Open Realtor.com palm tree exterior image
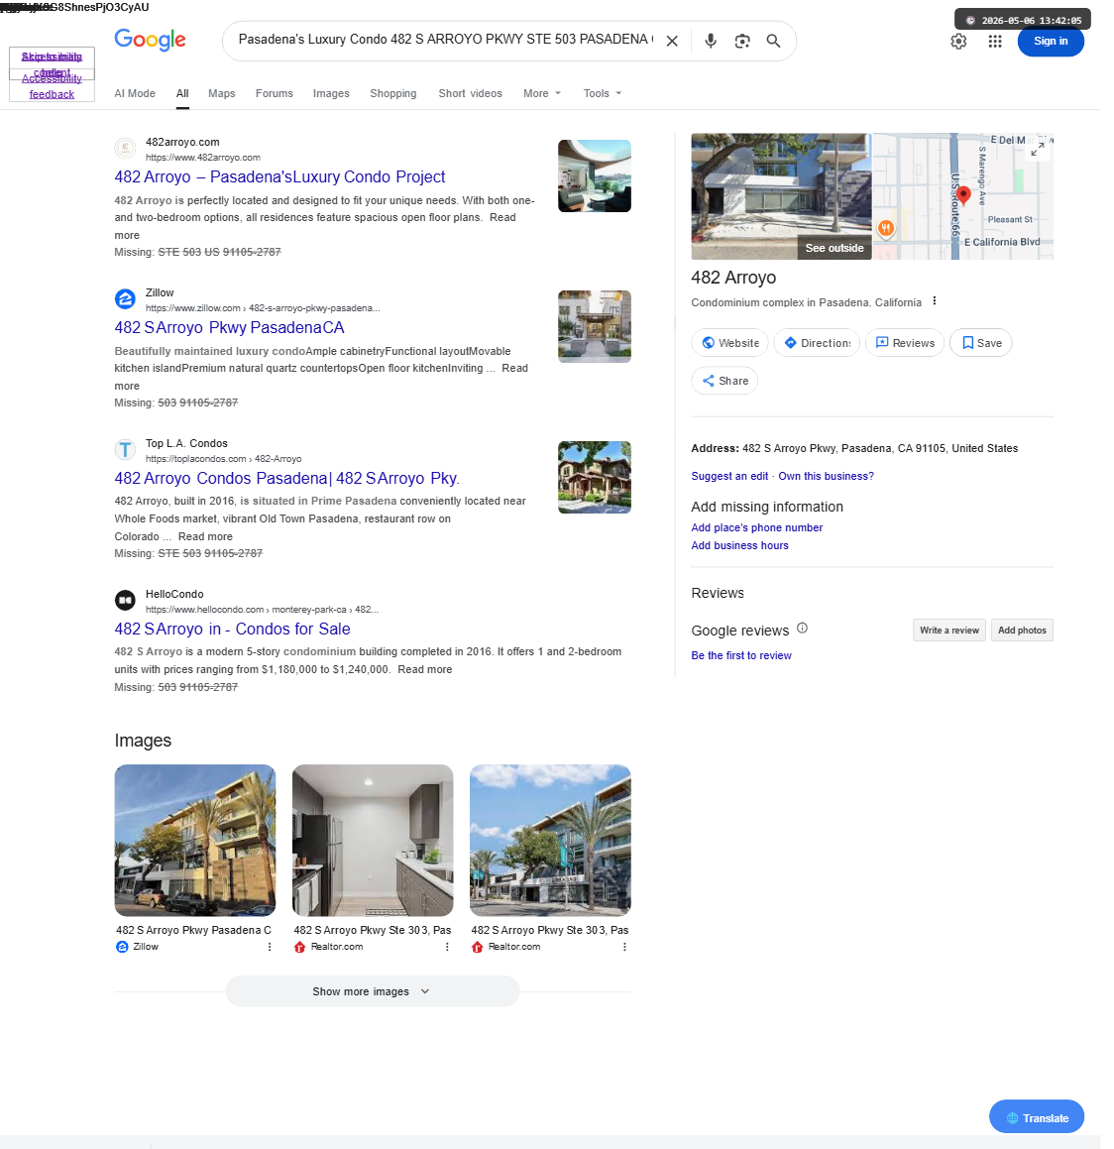1114x1149 pixels. [x=550, y=841]
